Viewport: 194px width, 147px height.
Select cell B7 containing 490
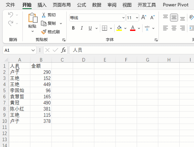(41, 103)
